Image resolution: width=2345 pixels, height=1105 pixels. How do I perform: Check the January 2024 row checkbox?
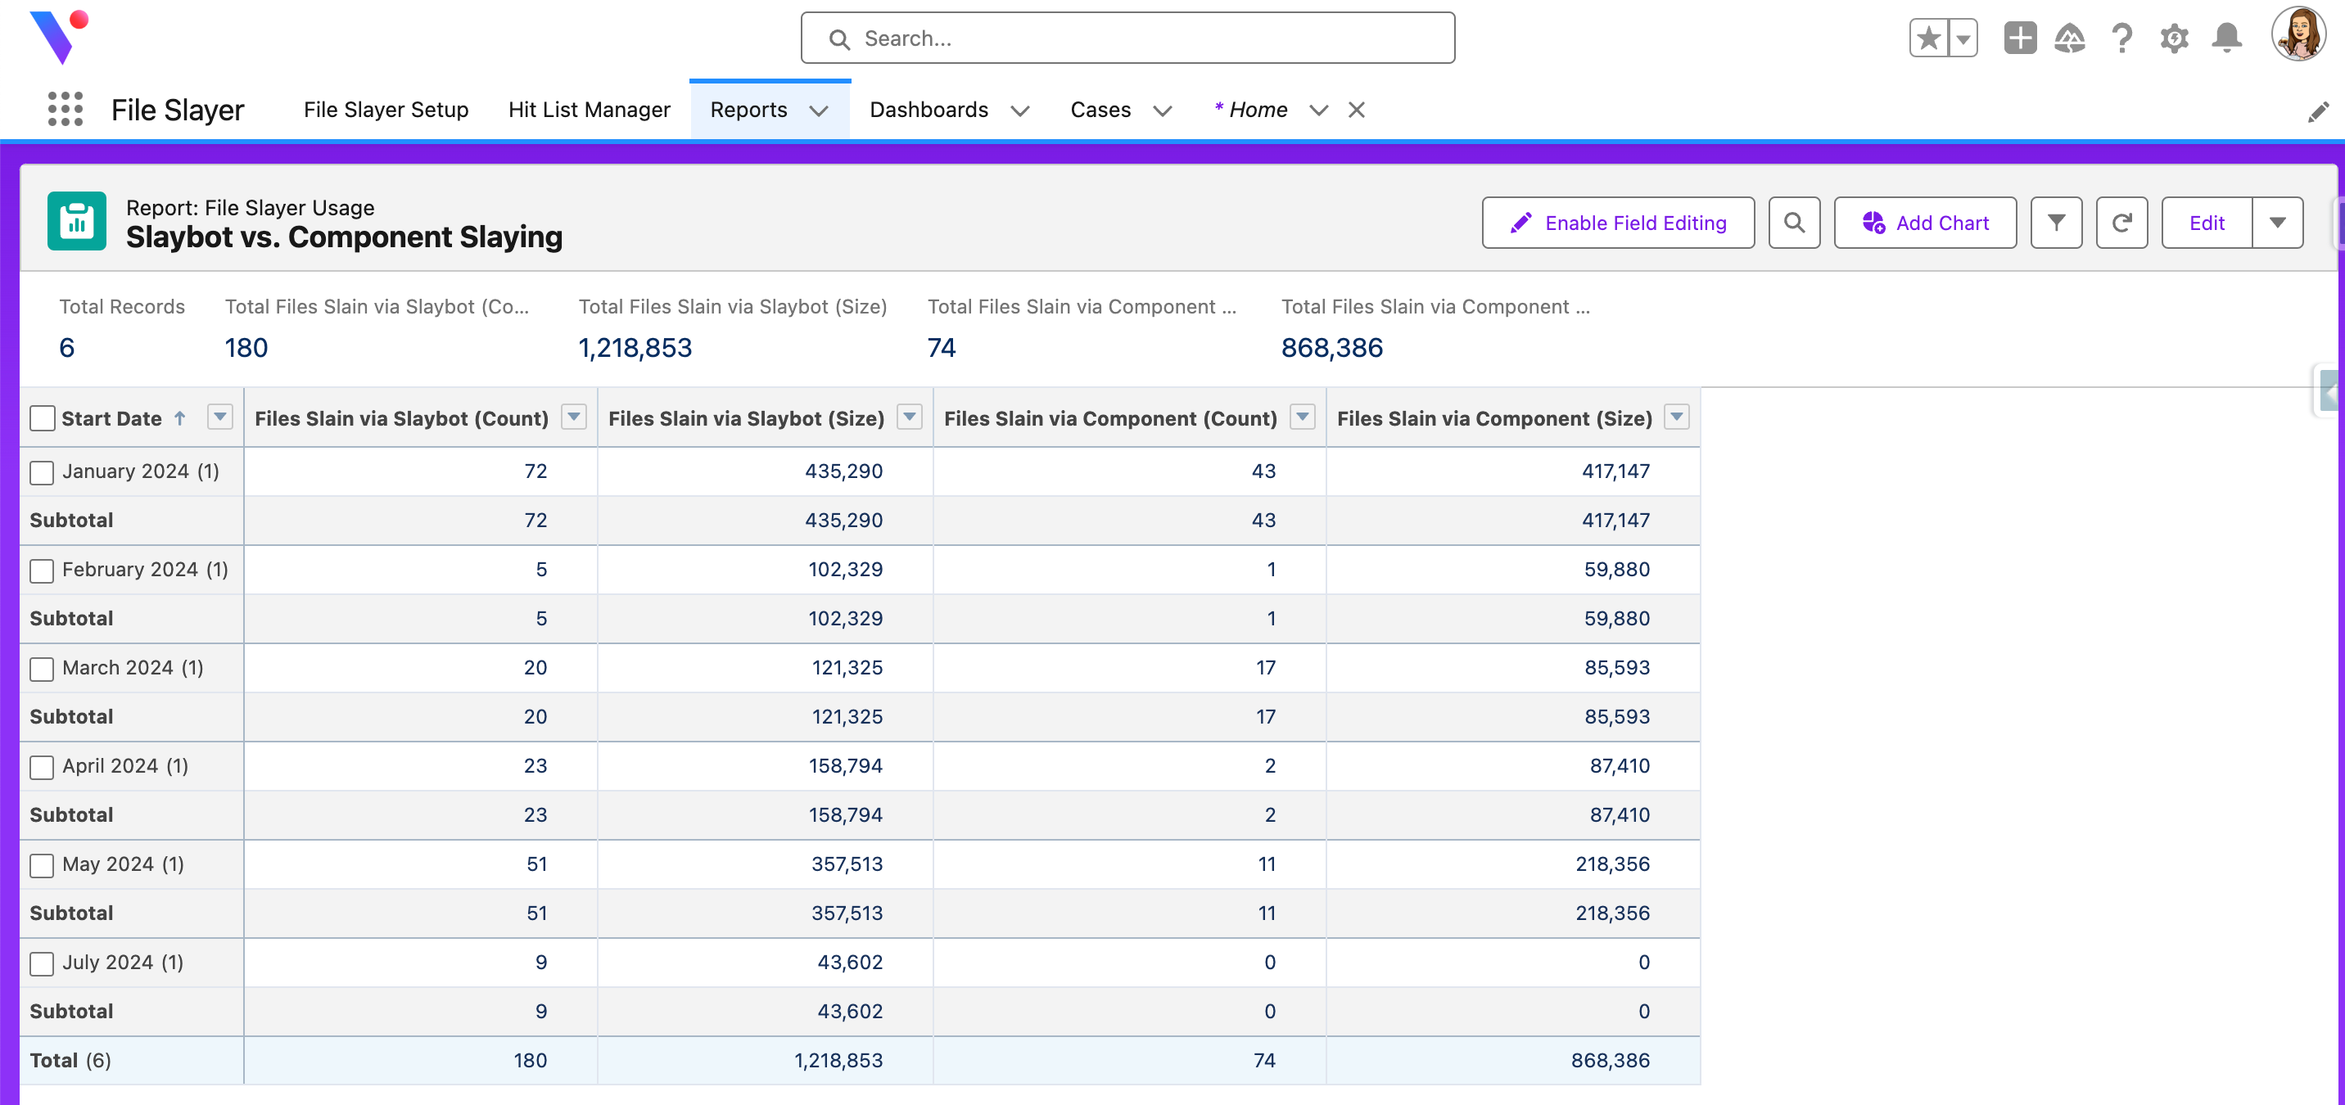click(x=42, y=472)
